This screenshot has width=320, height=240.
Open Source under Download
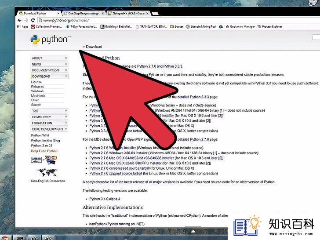[36, 105]
